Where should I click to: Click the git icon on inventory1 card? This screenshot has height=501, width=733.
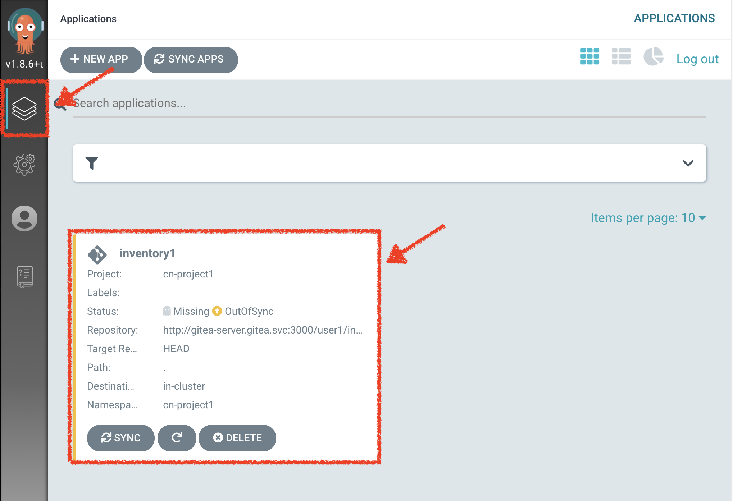(97, 254)
